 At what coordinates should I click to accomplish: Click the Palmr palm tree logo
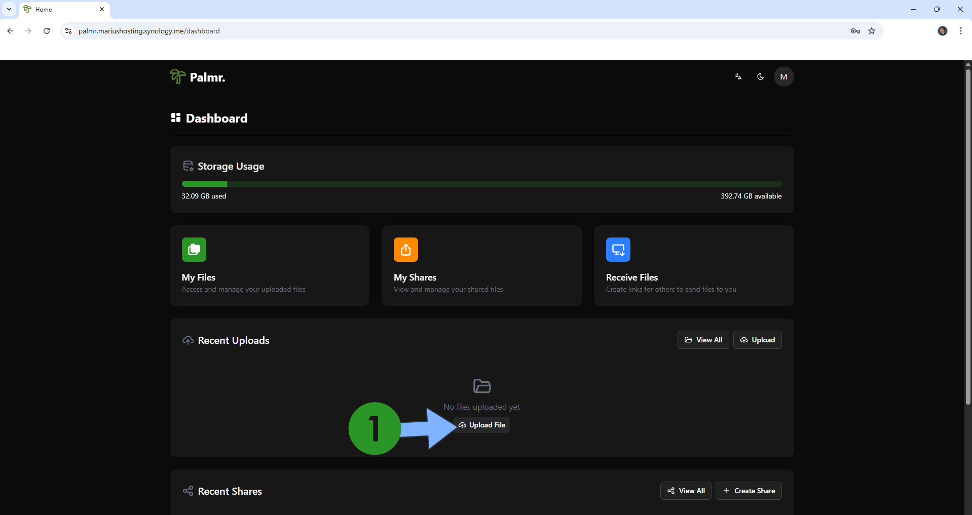[178, 76]
